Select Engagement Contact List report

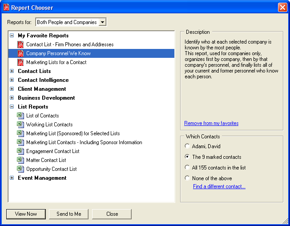pyautogui.click(x=53, y=151)
